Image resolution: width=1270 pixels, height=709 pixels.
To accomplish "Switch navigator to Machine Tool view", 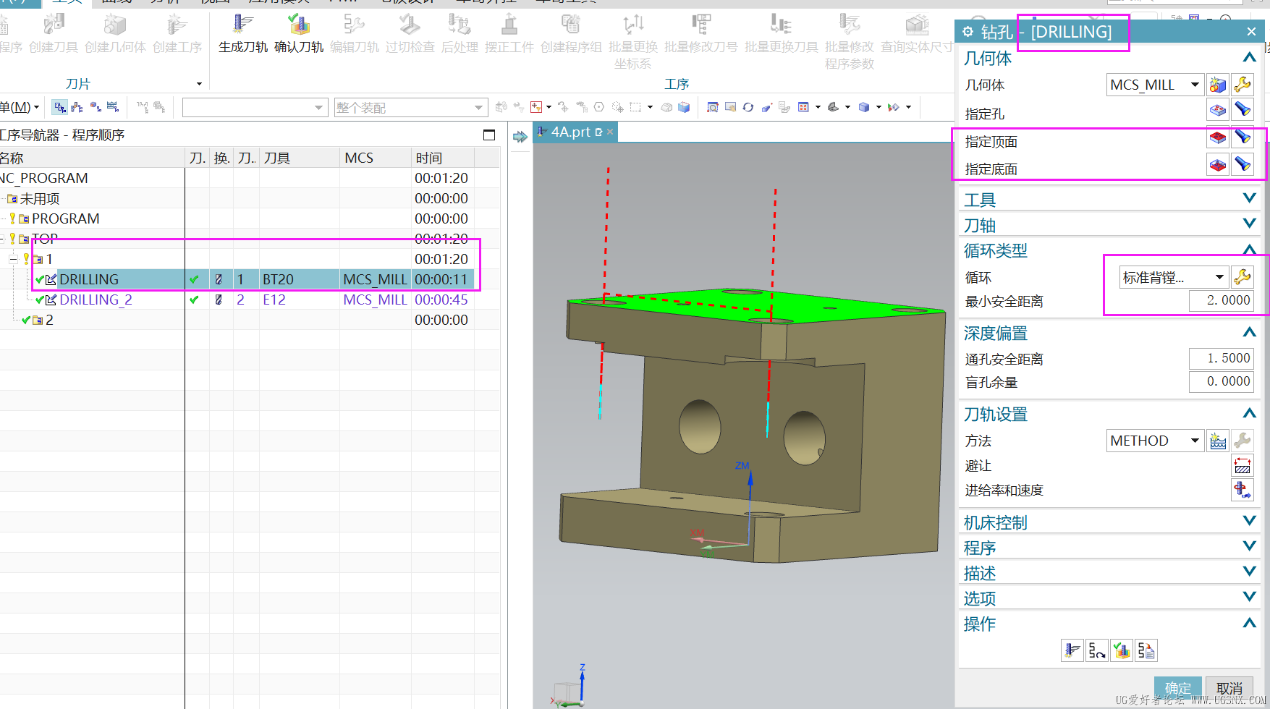I will point(77,108).
